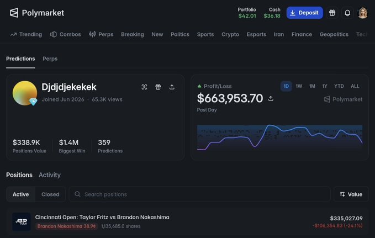Select the 1D time range
The width and height of the screenshot is (375, 238).
click(x=286, y=86)
